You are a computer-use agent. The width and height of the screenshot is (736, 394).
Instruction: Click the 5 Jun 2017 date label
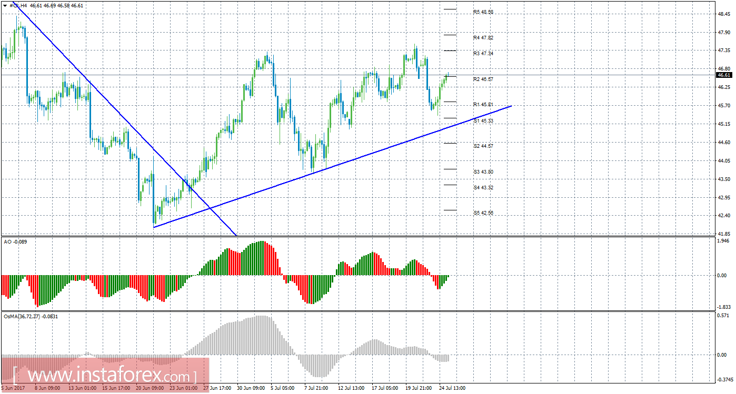(x=13, y=388)
